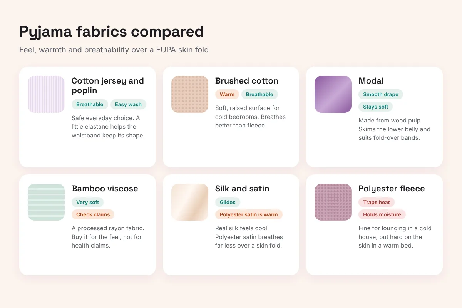462x308 pixels.
Task: Click the cream Silk and satin swatch
Action: pos(190,202)
